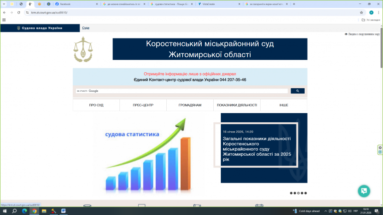The height and width of the screenshot is (215, 383).
Task: Click the blue search magnifier button
Action: pyautogui.click(x=297, y=91)
